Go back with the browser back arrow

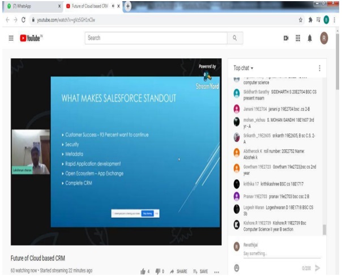pos(7,20)
